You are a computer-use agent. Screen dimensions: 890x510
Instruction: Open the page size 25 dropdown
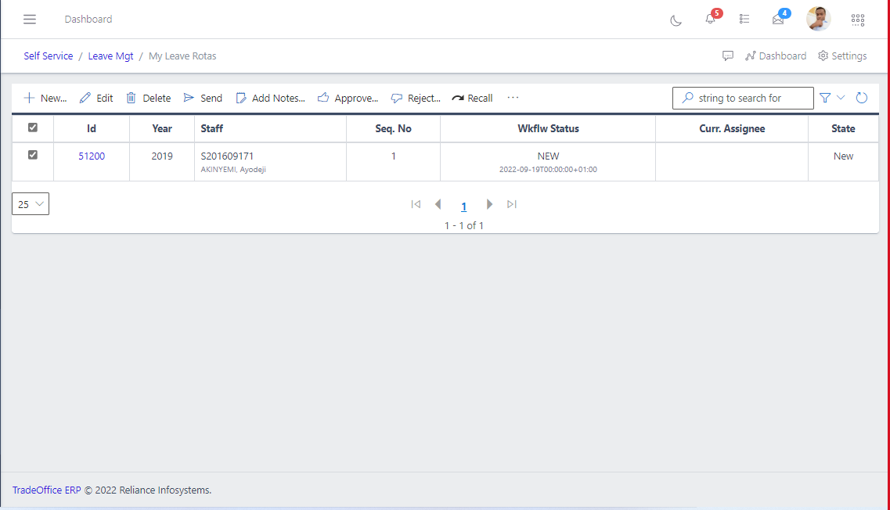tap(31, 204)
